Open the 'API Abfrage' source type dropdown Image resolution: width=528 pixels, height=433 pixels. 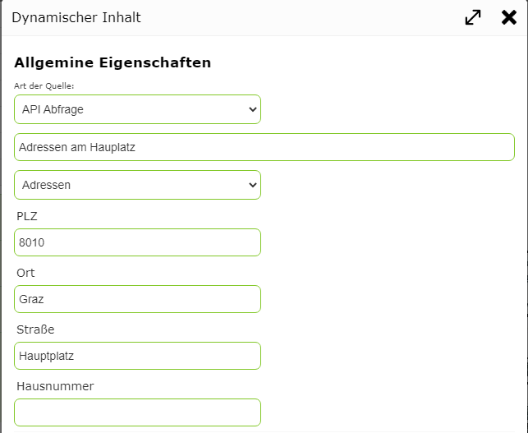point(137,109)
